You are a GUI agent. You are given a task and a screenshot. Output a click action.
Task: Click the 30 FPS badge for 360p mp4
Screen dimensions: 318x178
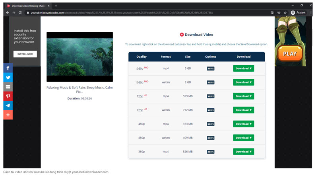211,152
